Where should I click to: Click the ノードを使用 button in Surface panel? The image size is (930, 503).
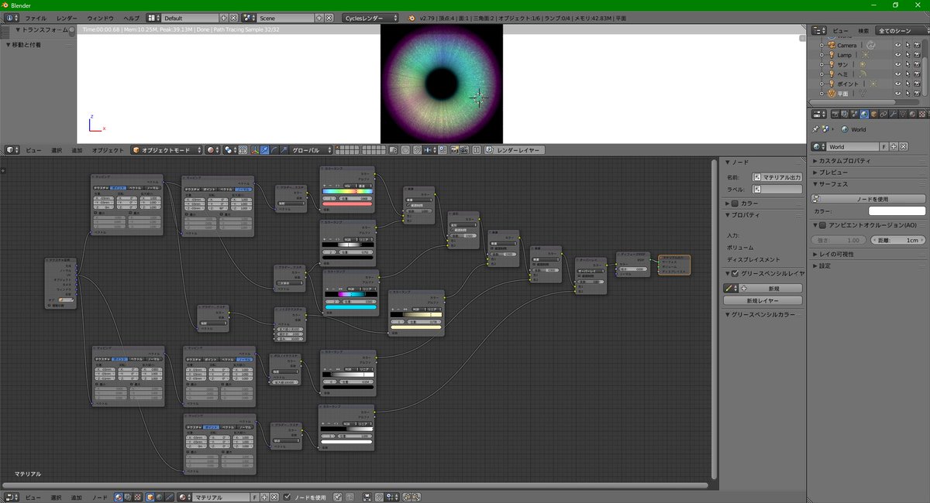[868, 199]
